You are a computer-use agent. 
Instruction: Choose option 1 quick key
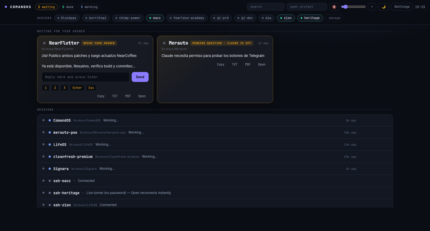(46, 88)
